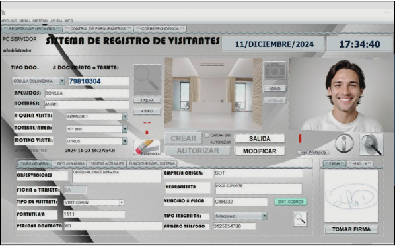The image size is (395, 246).
Task: Select the Registro de Visitantes tab
Action: point(32,28)
